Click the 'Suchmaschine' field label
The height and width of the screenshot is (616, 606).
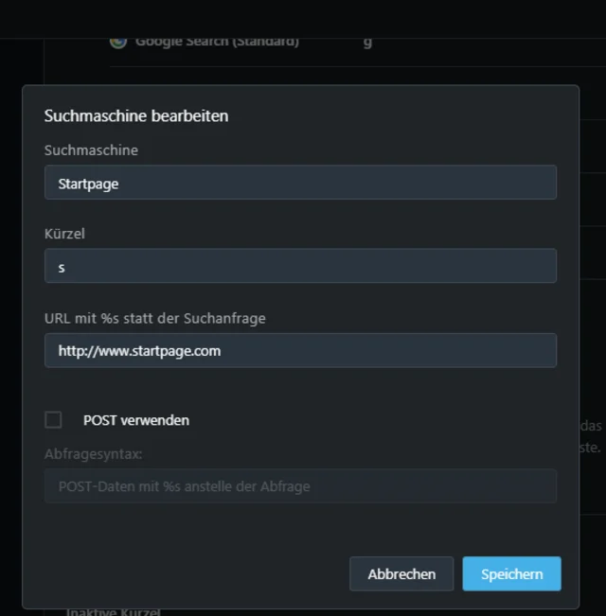(x=91, y=150)
